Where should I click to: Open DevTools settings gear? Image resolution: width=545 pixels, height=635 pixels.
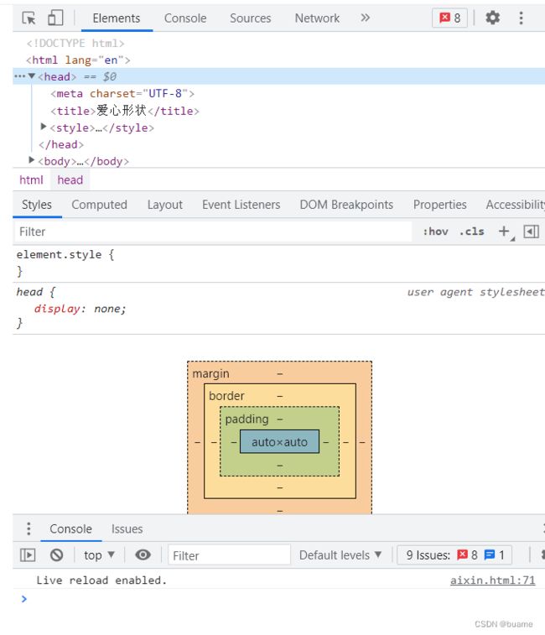(492, 18)
